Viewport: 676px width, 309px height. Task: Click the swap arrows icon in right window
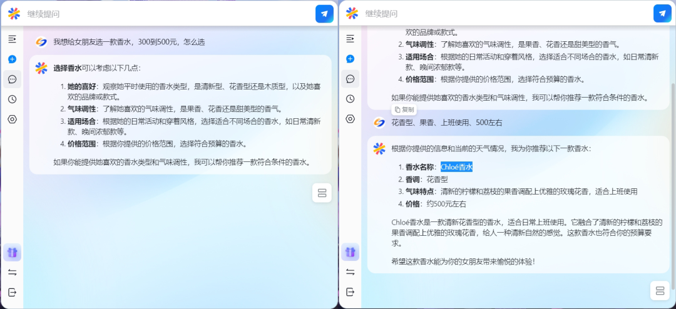tap(350, 272)
